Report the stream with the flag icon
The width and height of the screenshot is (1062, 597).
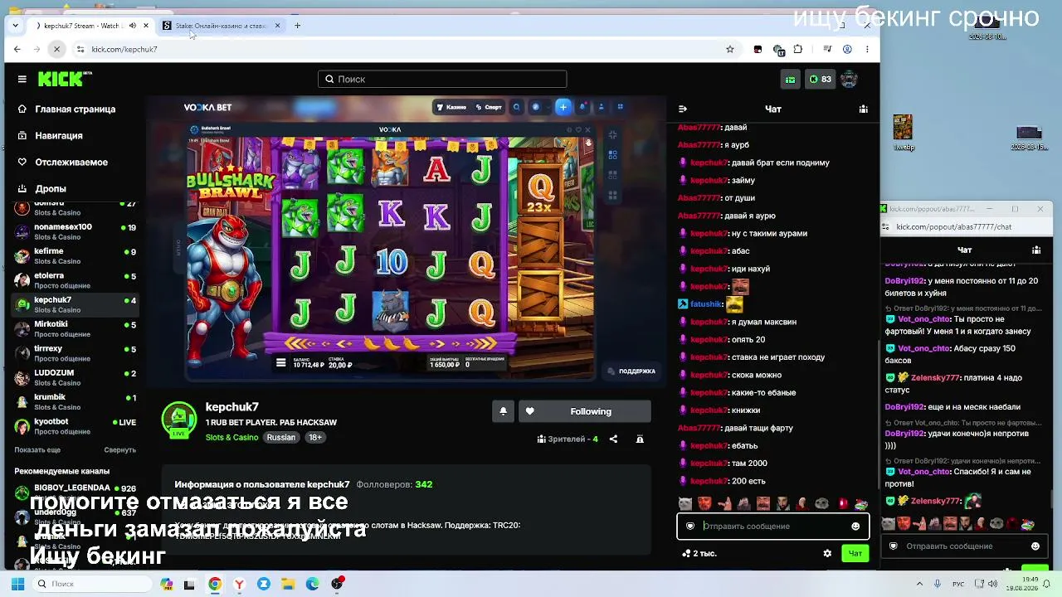(640, 439)
